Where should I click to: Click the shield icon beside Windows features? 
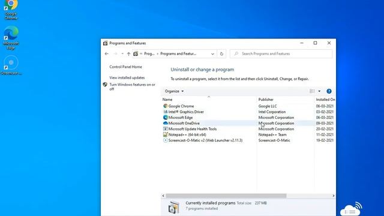click(105, 85)
